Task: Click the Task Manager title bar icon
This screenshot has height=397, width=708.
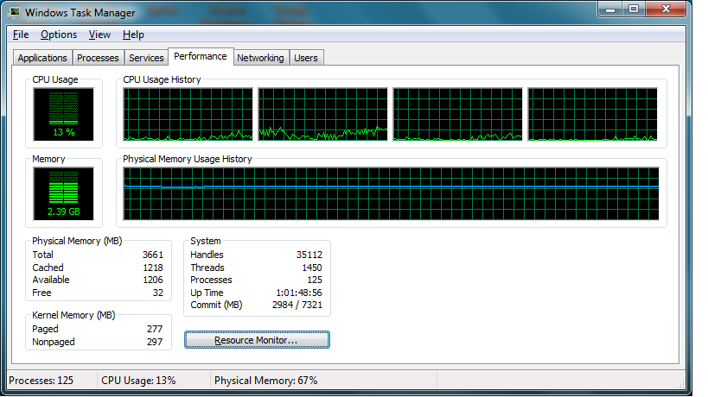Action: point(14,12)
